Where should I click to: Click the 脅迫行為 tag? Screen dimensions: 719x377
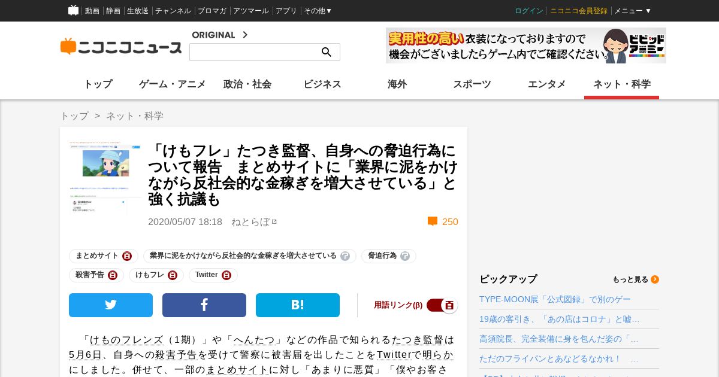click(382, 256)
